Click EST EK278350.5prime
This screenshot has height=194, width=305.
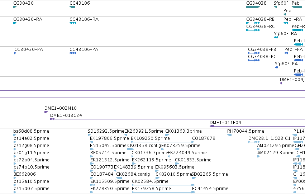[x=110, y=189]
